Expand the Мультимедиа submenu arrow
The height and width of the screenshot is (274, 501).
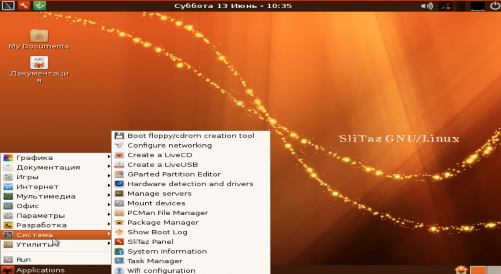coord(109,196)
